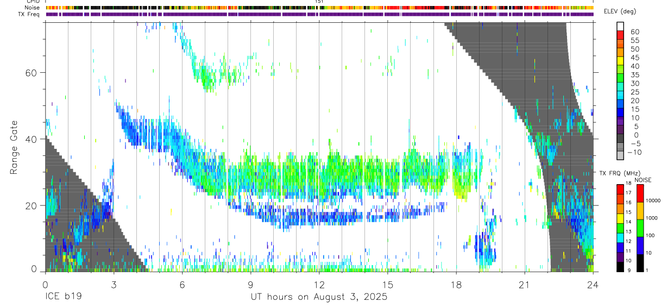
Task: Click the 'Noise' row label at top left
Action: 32,8
